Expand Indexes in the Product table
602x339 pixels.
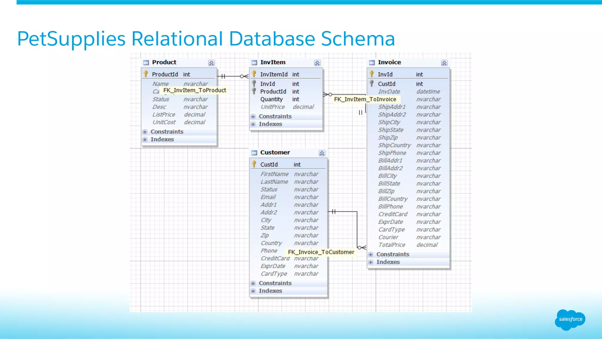145,139
